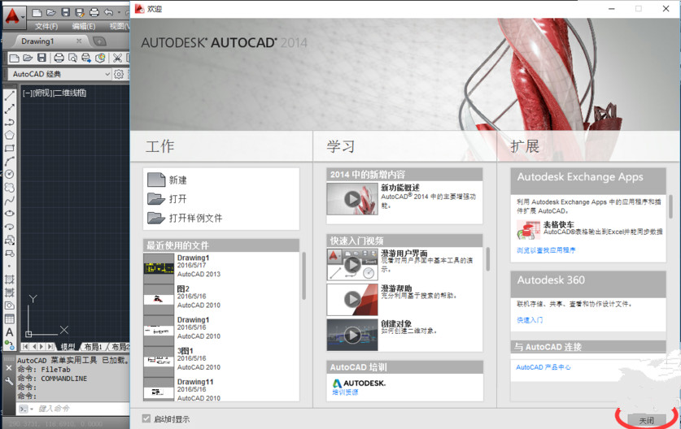Select the Construction Line tool
681x429 pixels.
pos(10,109)
